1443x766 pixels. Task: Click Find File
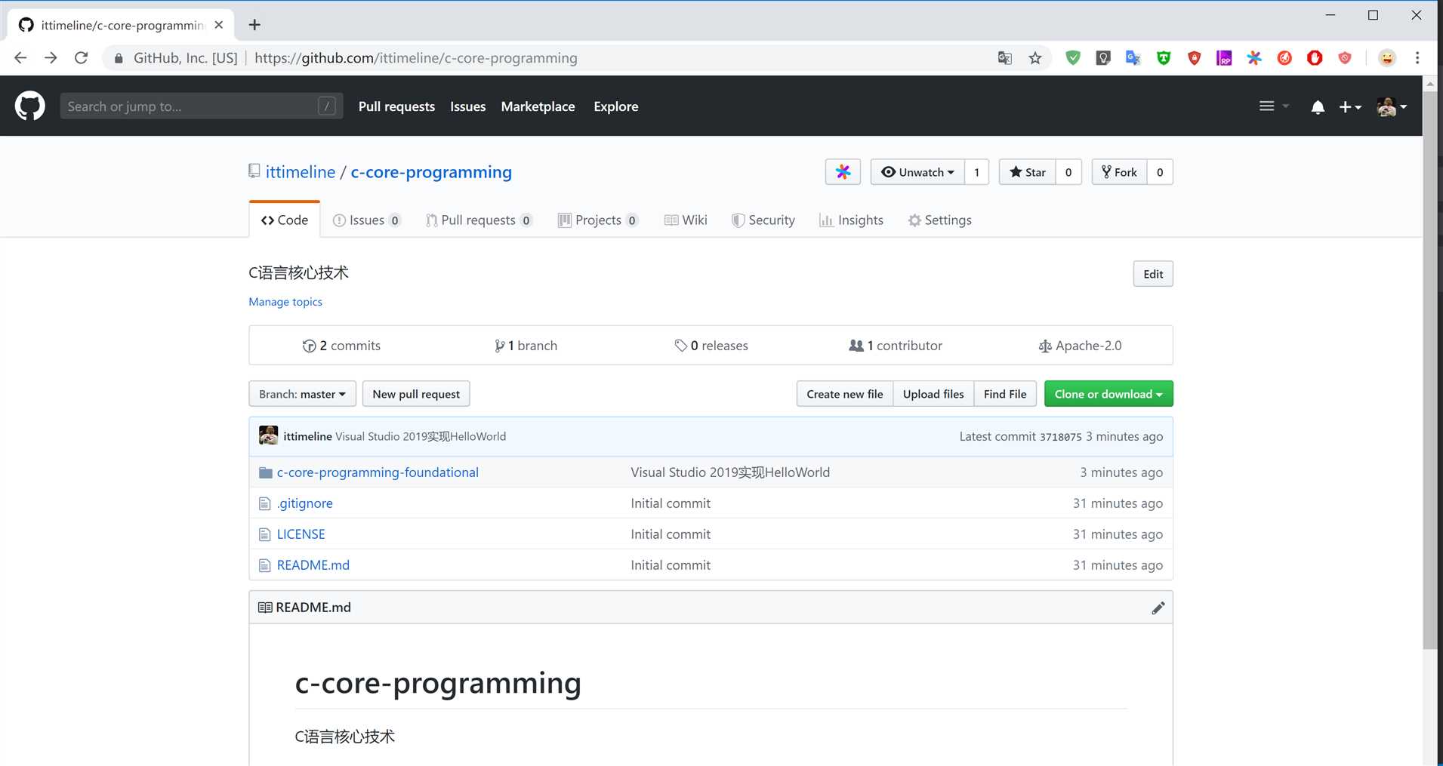pyautogui.click(x=1005, y=394)
